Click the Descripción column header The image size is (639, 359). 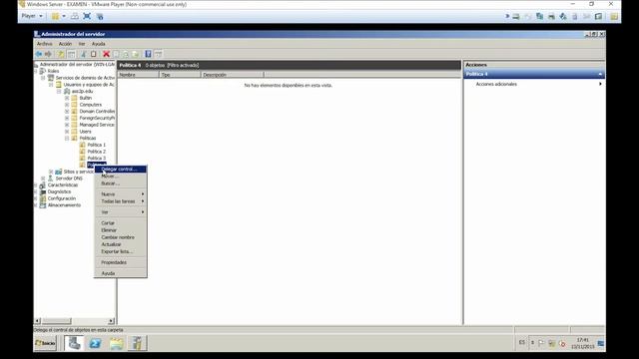[233, 75]
